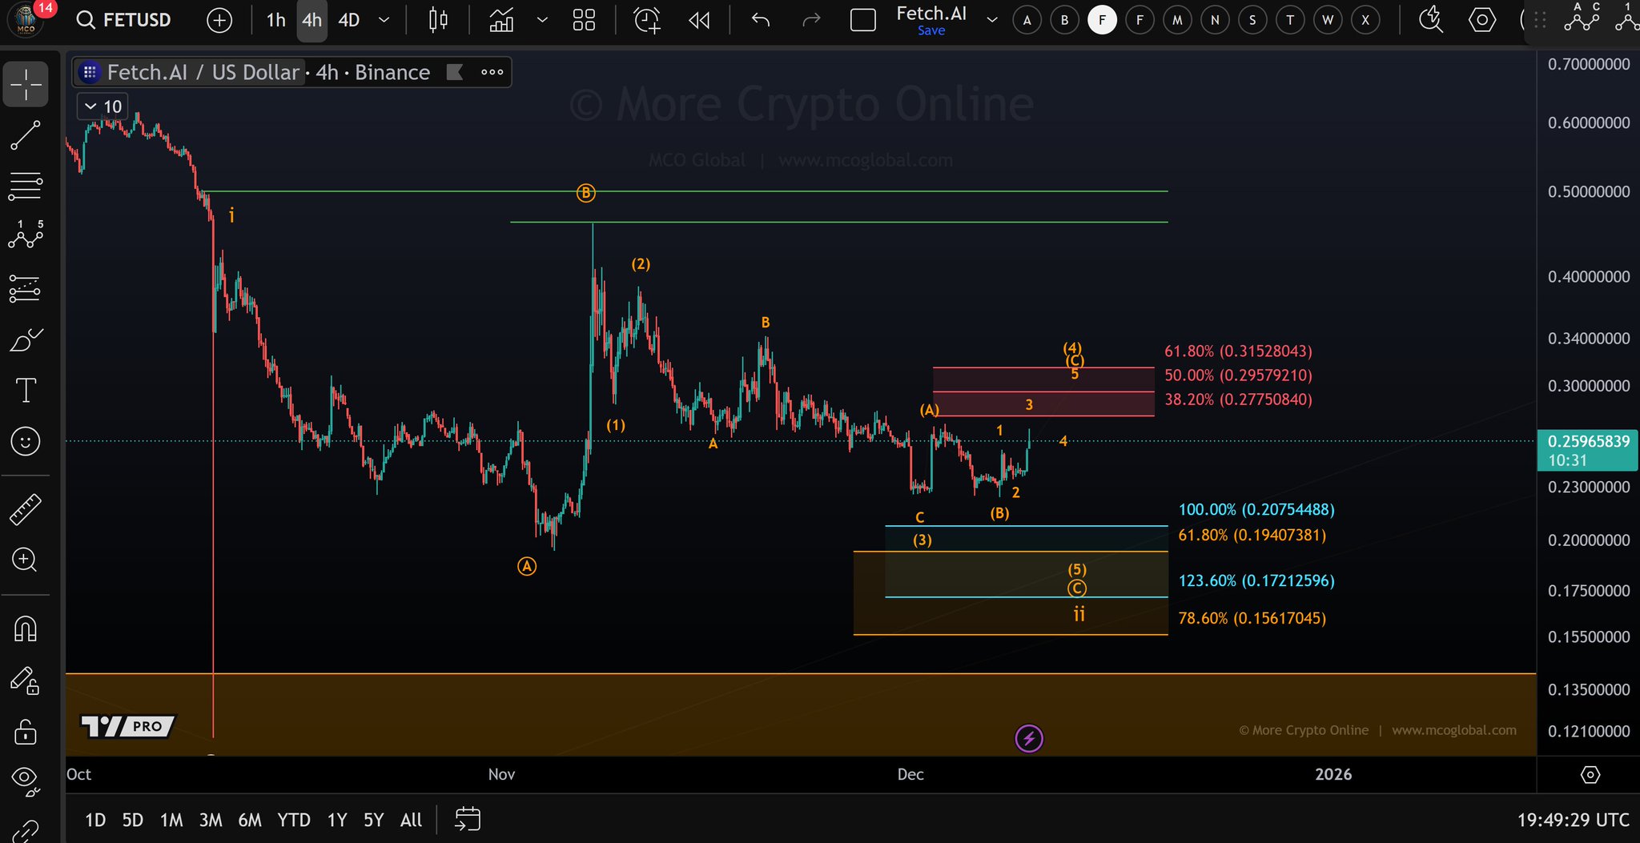Open the Fibonacci retracement tool group
This screenshot has height=843, width=1640.
pyautogui.click(x=25, y=187)
